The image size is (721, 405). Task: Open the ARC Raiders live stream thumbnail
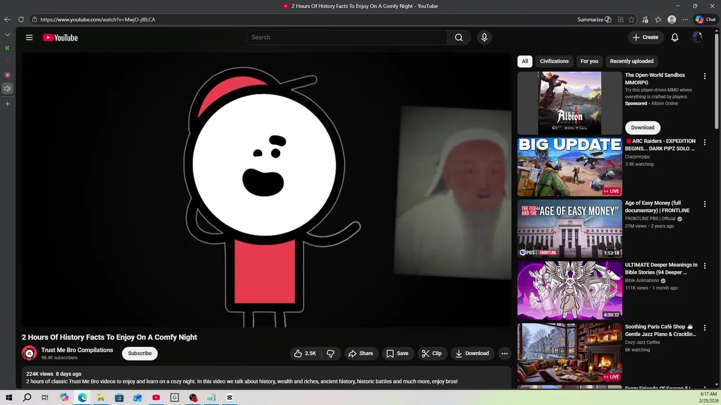569,166
